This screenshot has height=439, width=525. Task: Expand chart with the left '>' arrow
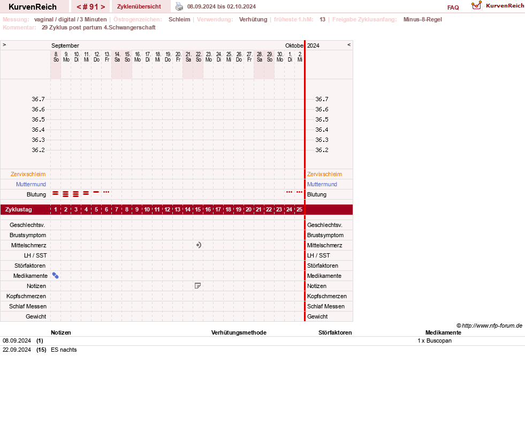[x=4, y=44]
